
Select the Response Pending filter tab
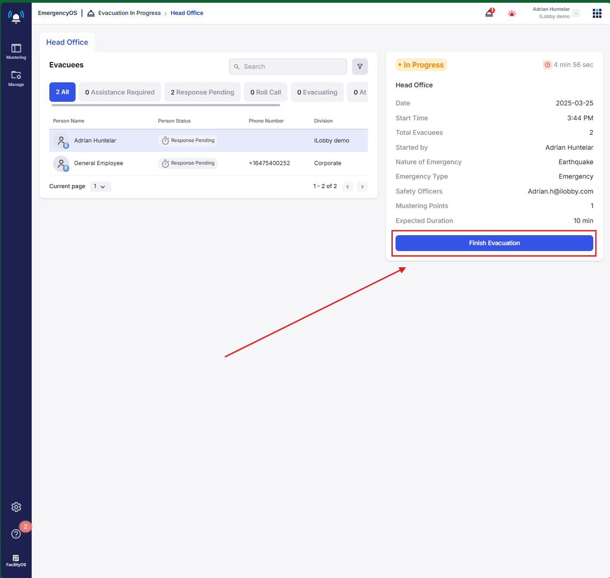202,92
